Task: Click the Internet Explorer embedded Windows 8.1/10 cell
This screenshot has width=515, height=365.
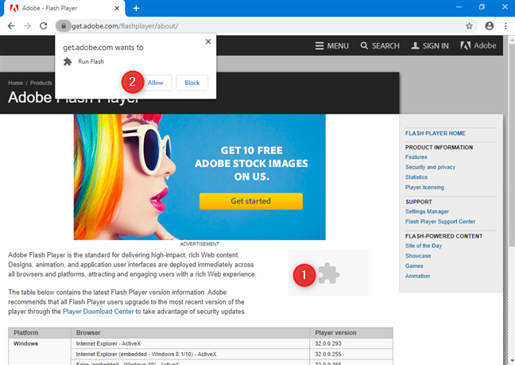Action: click(x=190, y=354)
